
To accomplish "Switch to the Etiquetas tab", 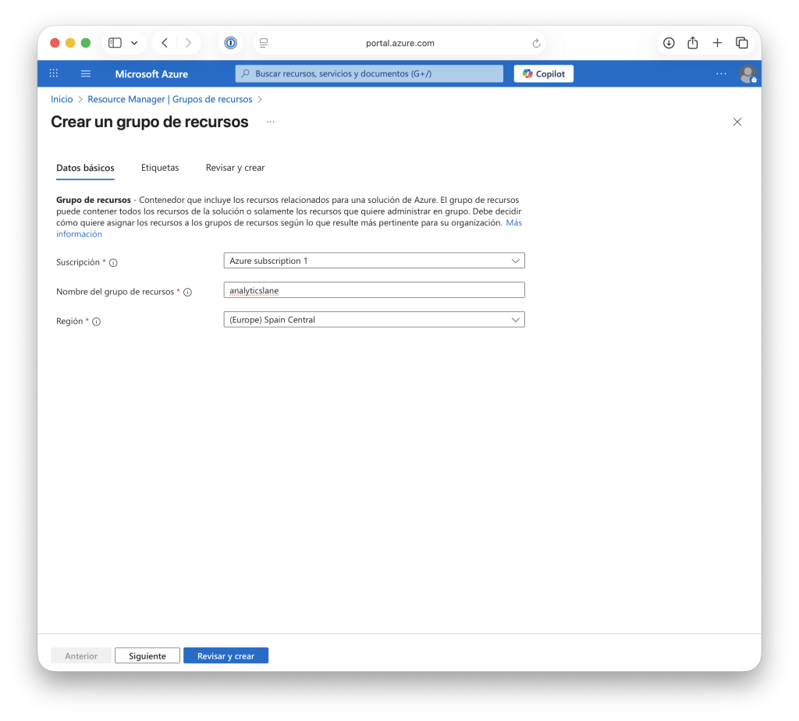I will pyautogui.click(x=160, y=167).
